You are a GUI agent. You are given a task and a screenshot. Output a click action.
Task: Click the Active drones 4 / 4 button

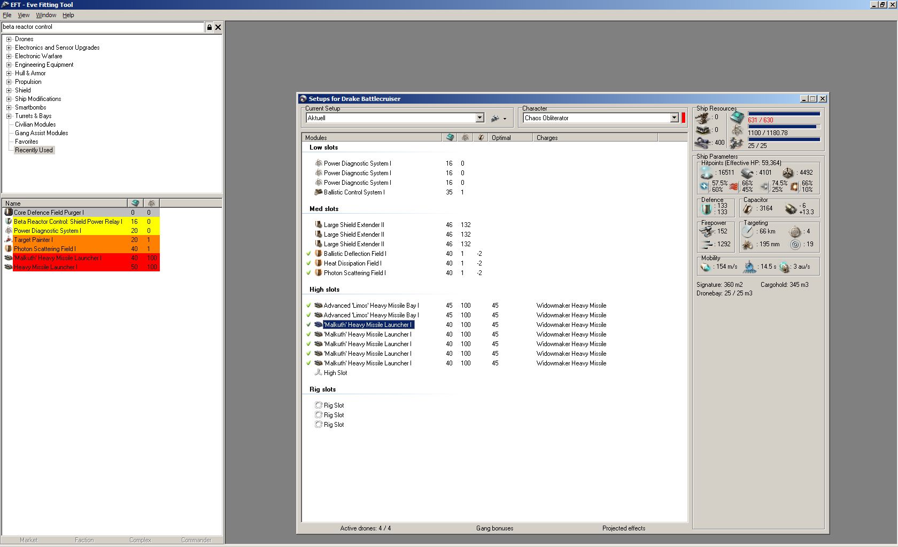click(x=366, y=528)
